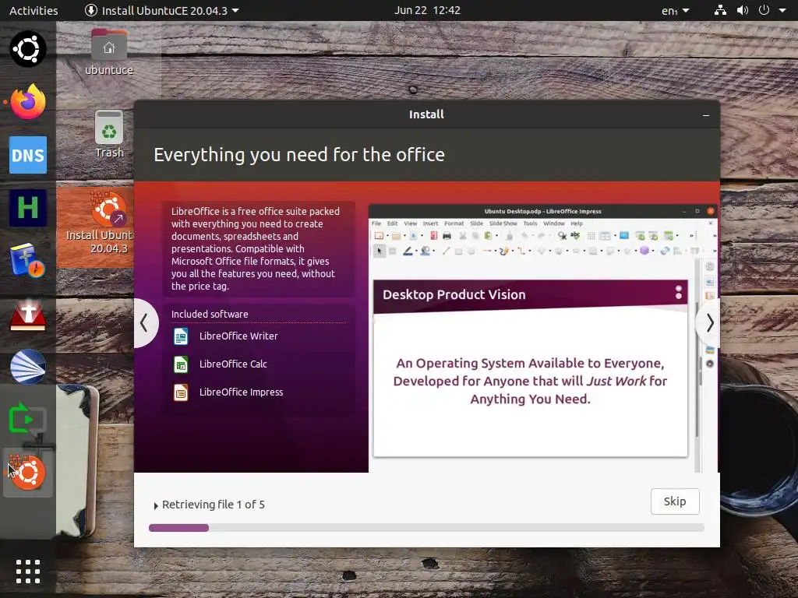Open the blue Bible book app icon
This screenshot has height=598, width=798.
click(x=28, y=260)
